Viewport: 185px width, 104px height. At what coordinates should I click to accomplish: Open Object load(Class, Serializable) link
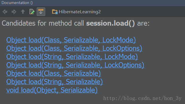54,73
